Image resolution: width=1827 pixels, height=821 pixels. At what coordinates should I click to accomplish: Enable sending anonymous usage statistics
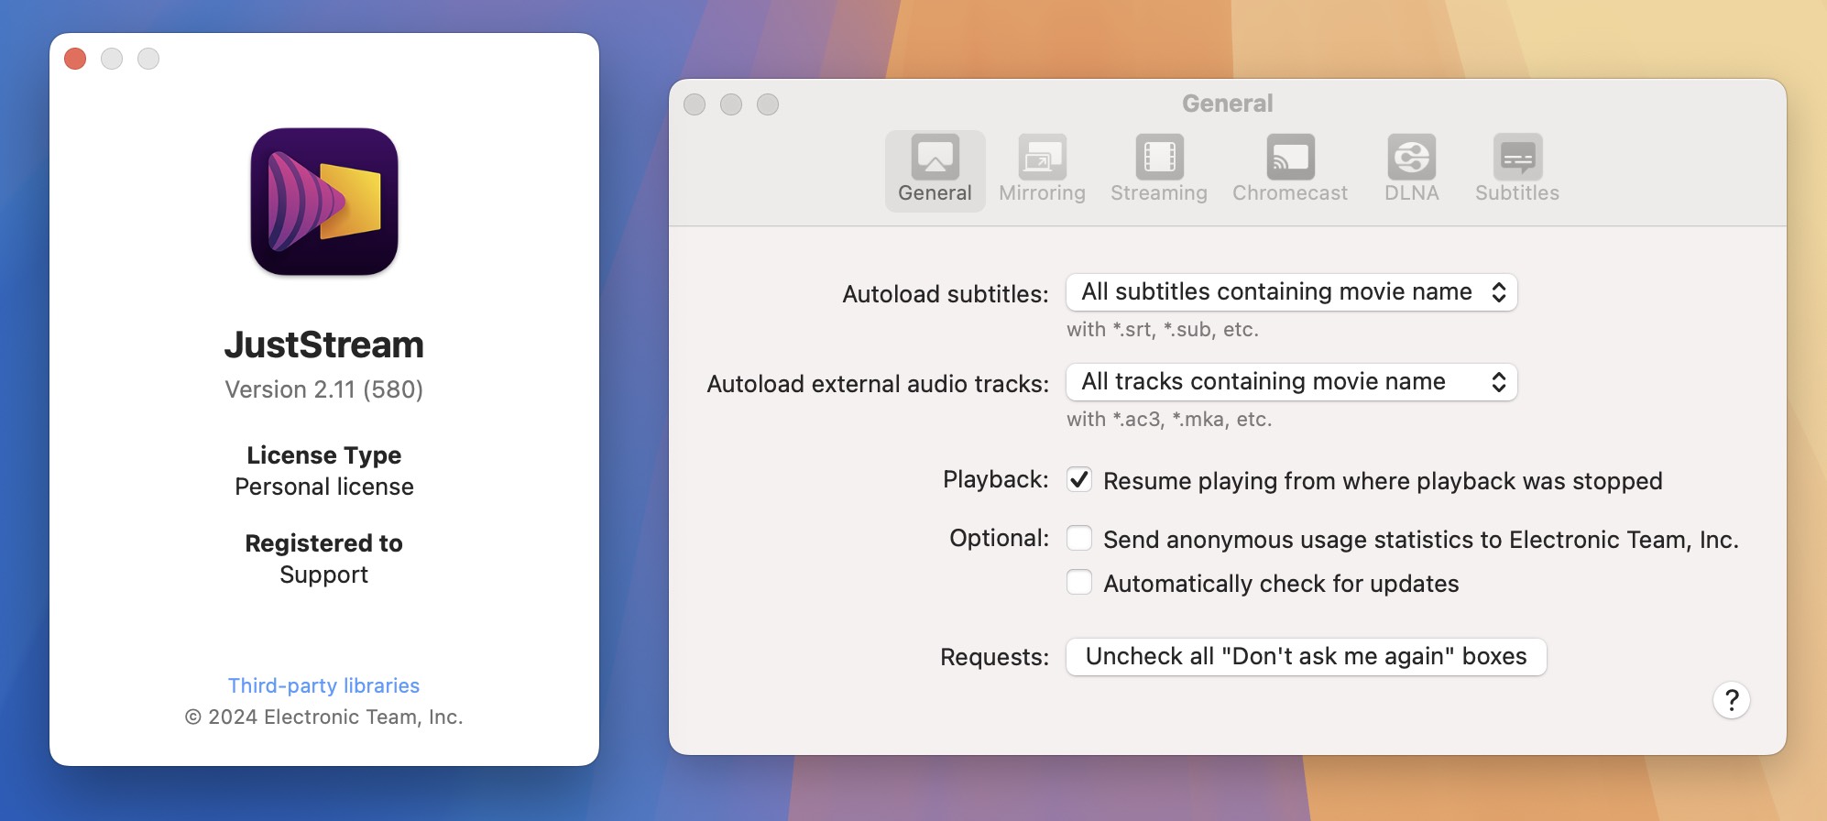1079,538
